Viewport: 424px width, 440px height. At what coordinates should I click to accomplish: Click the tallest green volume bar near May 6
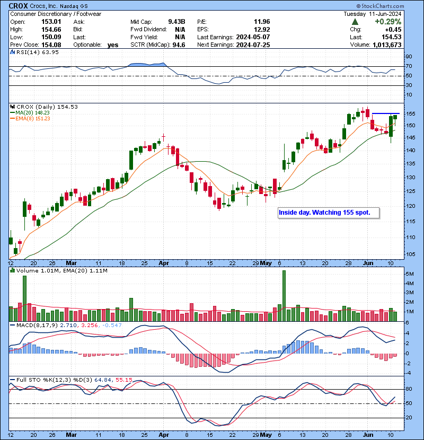(284, 296)
